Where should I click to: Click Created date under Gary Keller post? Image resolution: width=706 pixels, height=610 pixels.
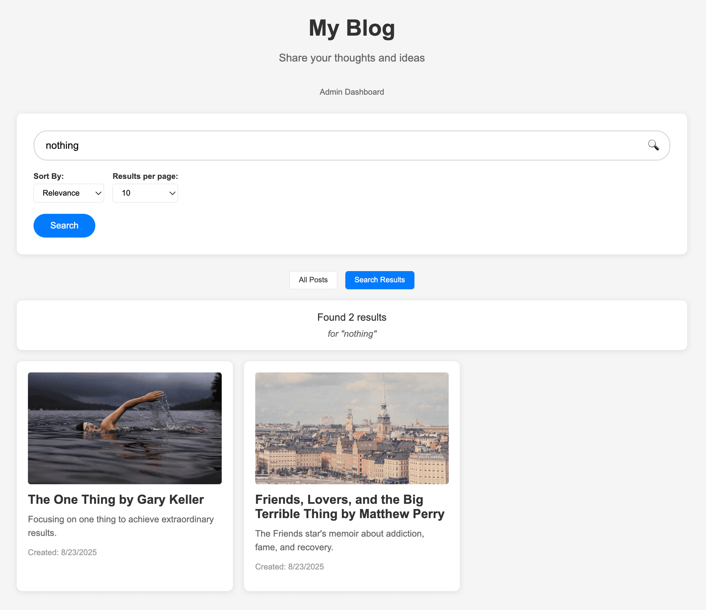click(x=62, y=552)
